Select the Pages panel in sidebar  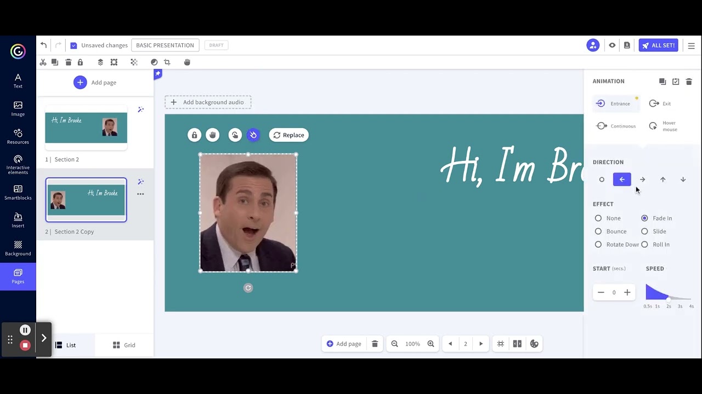(x=18, y=277)
